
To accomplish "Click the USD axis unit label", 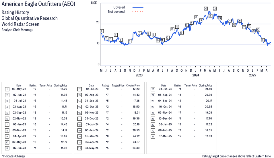I will point(94,3).
